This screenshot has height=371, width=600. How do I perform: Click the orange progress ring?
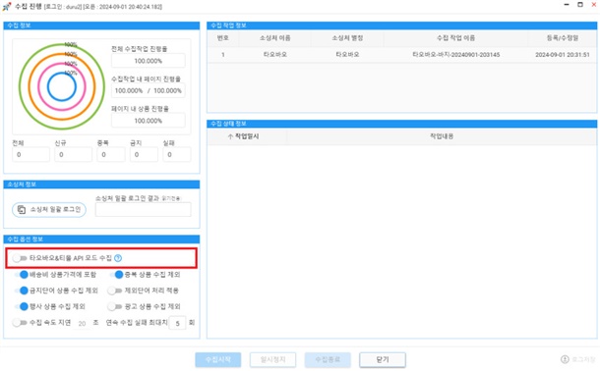tap(30, 87)
